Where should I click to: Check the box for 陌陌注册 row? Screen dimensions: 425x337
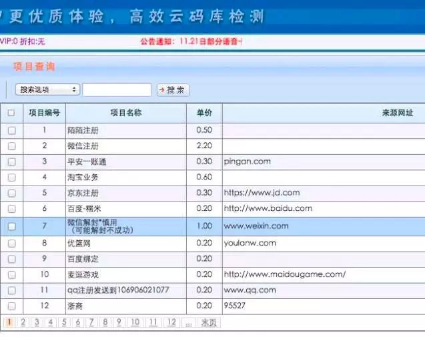tap(11, 130)
